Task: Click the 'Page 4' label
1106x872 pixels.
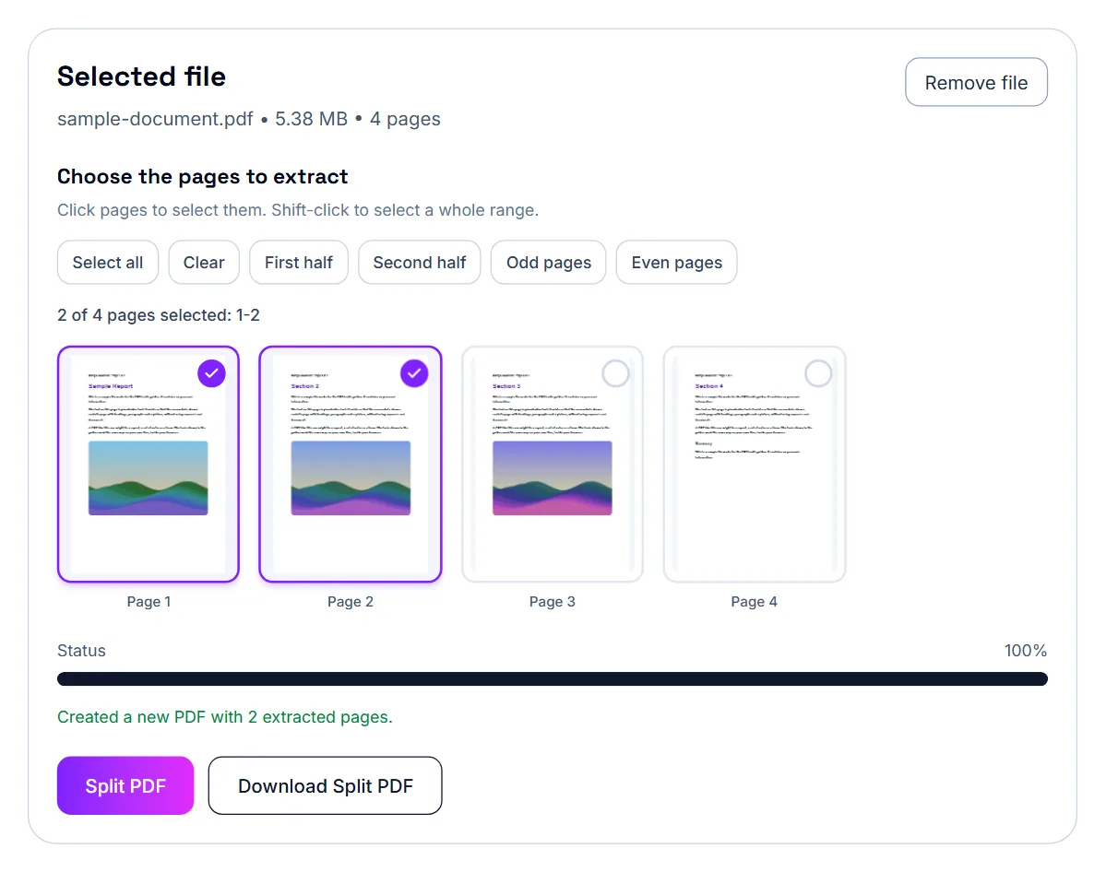Action: (x=754, y=601)
